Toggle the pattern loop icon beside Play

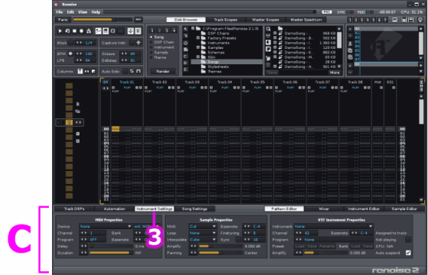67,31
